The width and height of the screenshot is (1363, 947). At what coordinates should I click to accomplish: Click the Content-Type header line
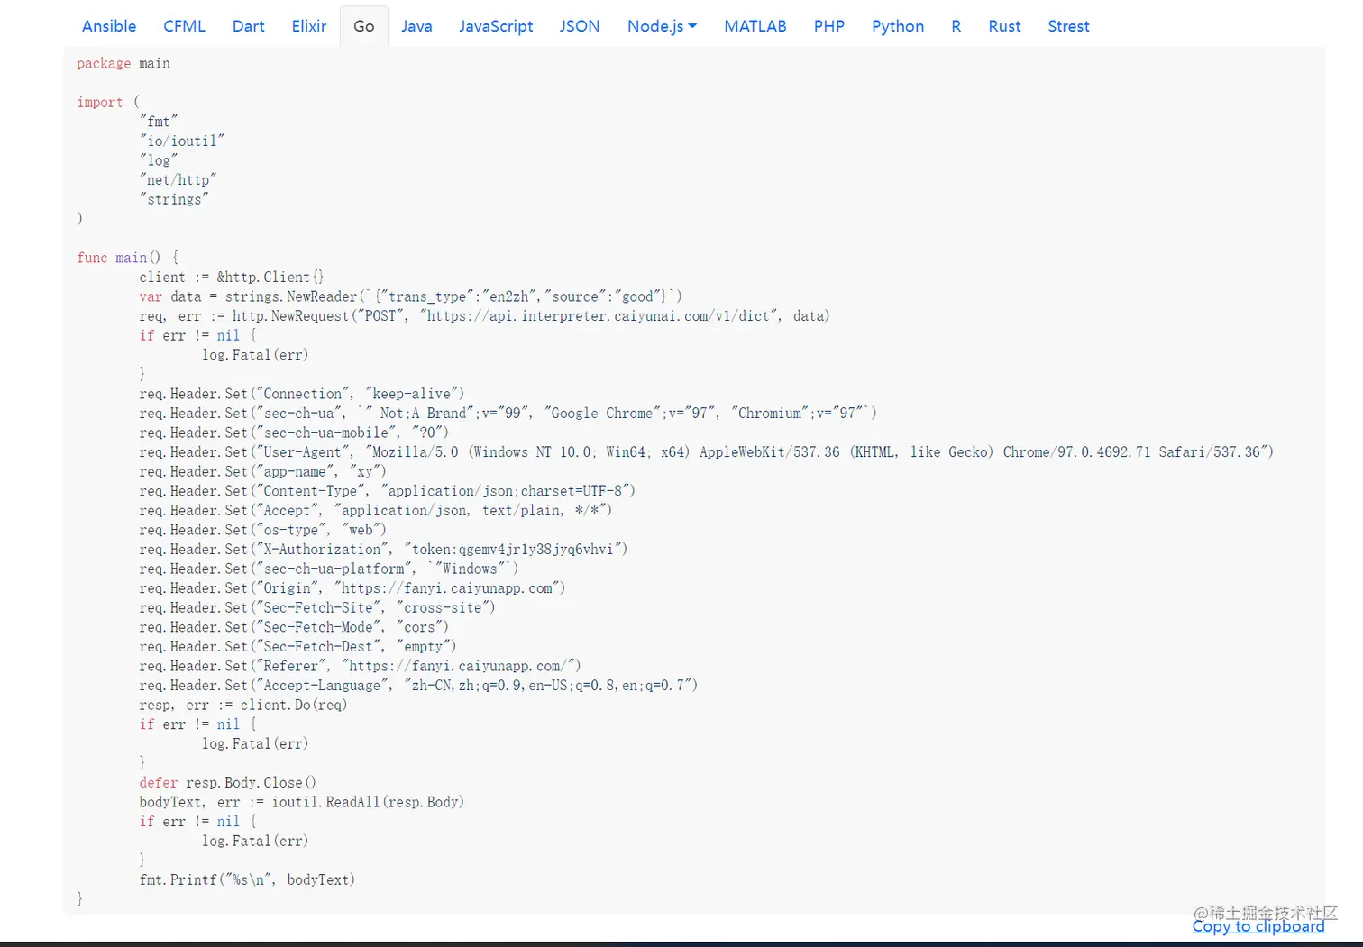pos(388,491)
